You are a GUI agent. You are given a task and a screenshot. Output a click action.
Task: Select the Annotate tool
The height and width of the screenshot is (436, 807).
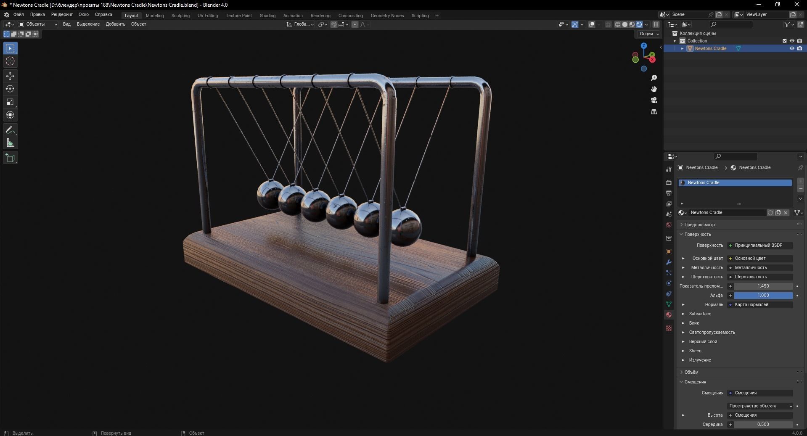coord(10,130)
